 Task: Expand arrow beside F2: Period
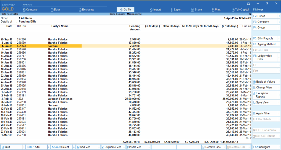(279, 16)
